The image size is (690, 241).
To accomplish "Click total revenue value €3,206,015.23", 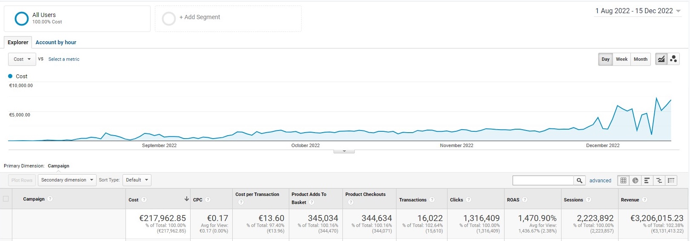I will click(x=657, y=218).
